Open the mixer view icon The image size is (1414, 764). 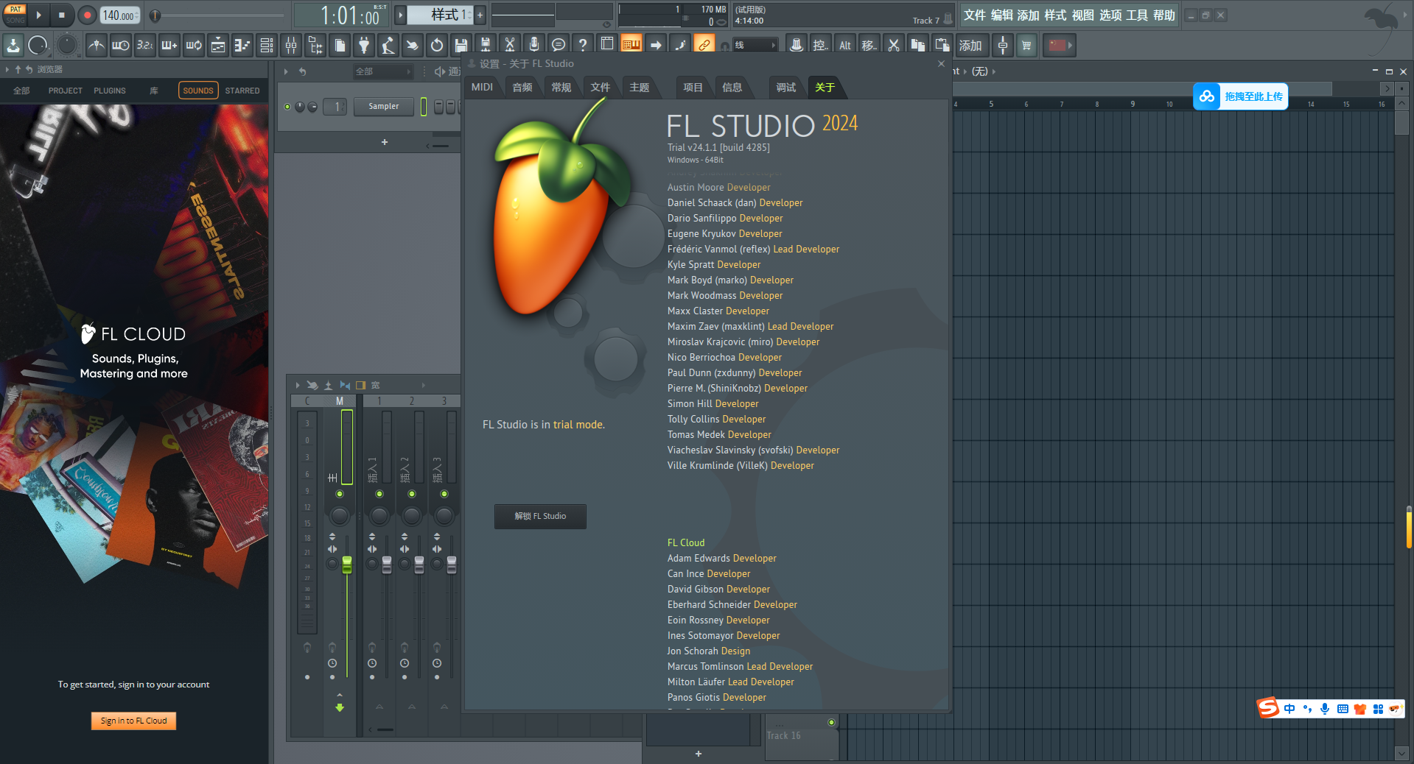[291, 46]
